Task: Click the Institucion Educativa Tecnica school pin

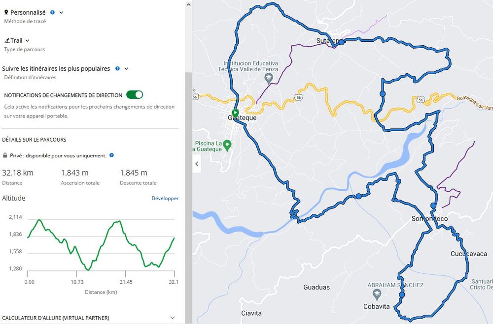Action: click(269, 78)
